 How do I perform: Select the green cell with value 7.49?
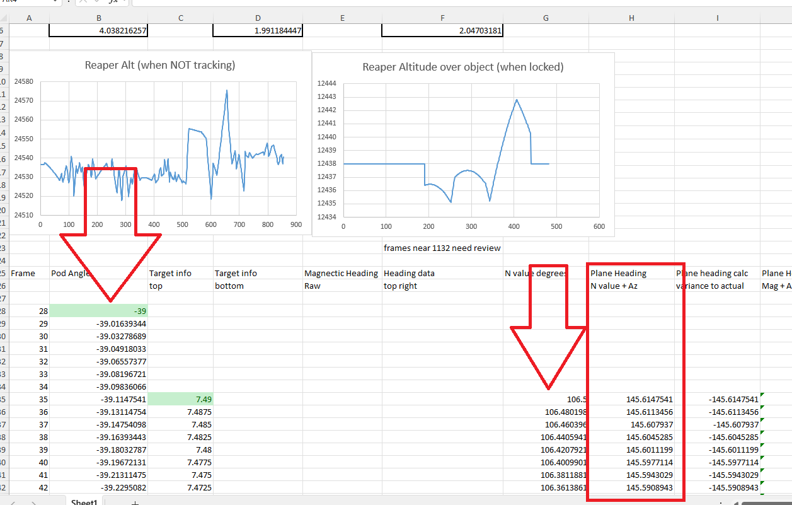(180, 399)
